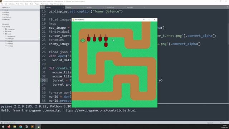Click the assets folder icon

(6, 32)
